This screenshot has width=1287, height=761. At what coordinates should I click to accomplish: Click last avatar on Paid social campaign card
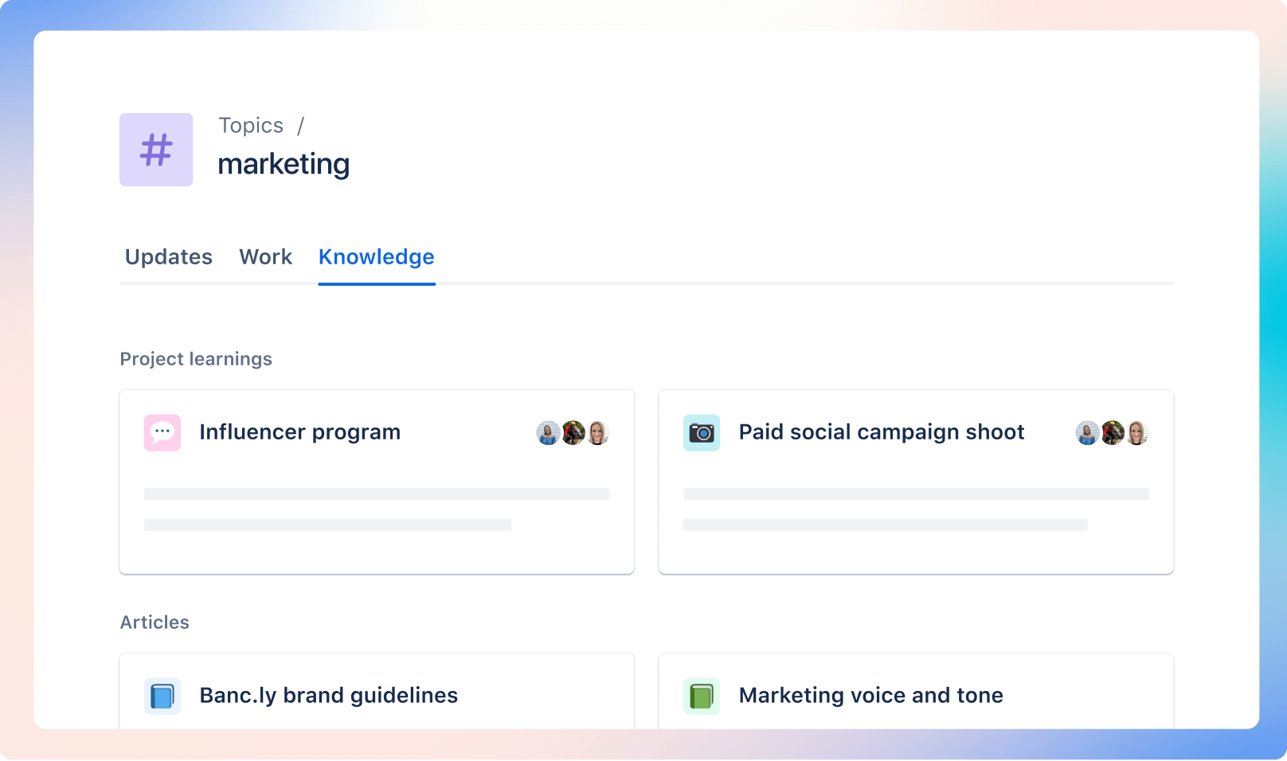click(x=1137, y=433)
